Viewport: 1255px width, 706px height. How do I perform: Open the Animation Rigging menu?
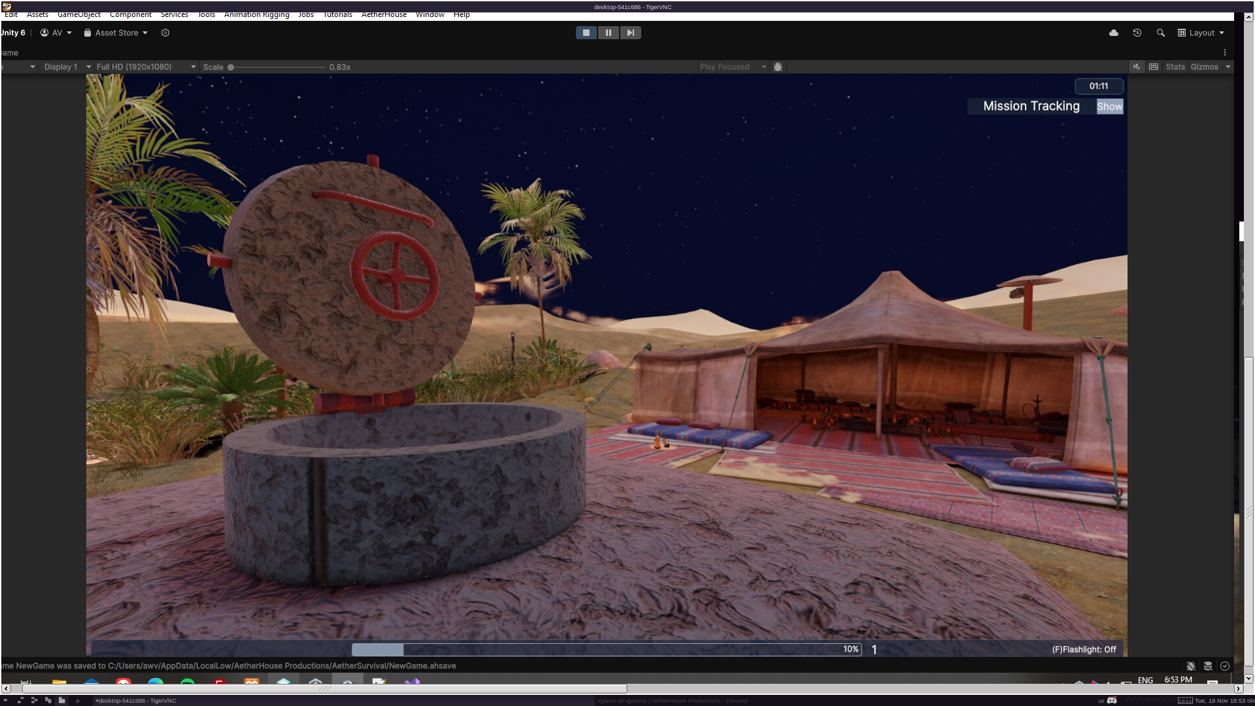point(256,14)
